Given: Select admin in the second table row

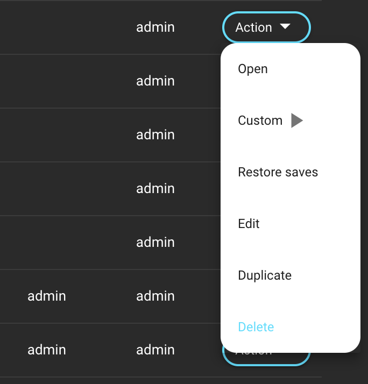Looking at the screenshot, I should click(155, 81).
